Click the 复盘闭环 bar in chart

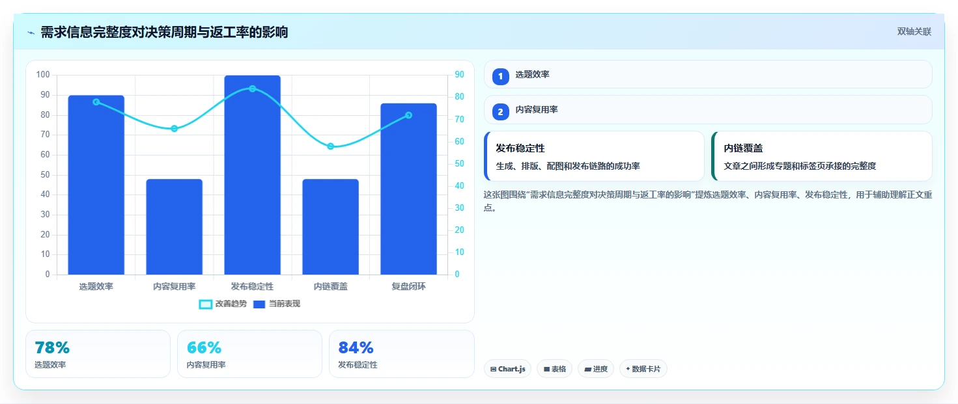tap(409, 189)
